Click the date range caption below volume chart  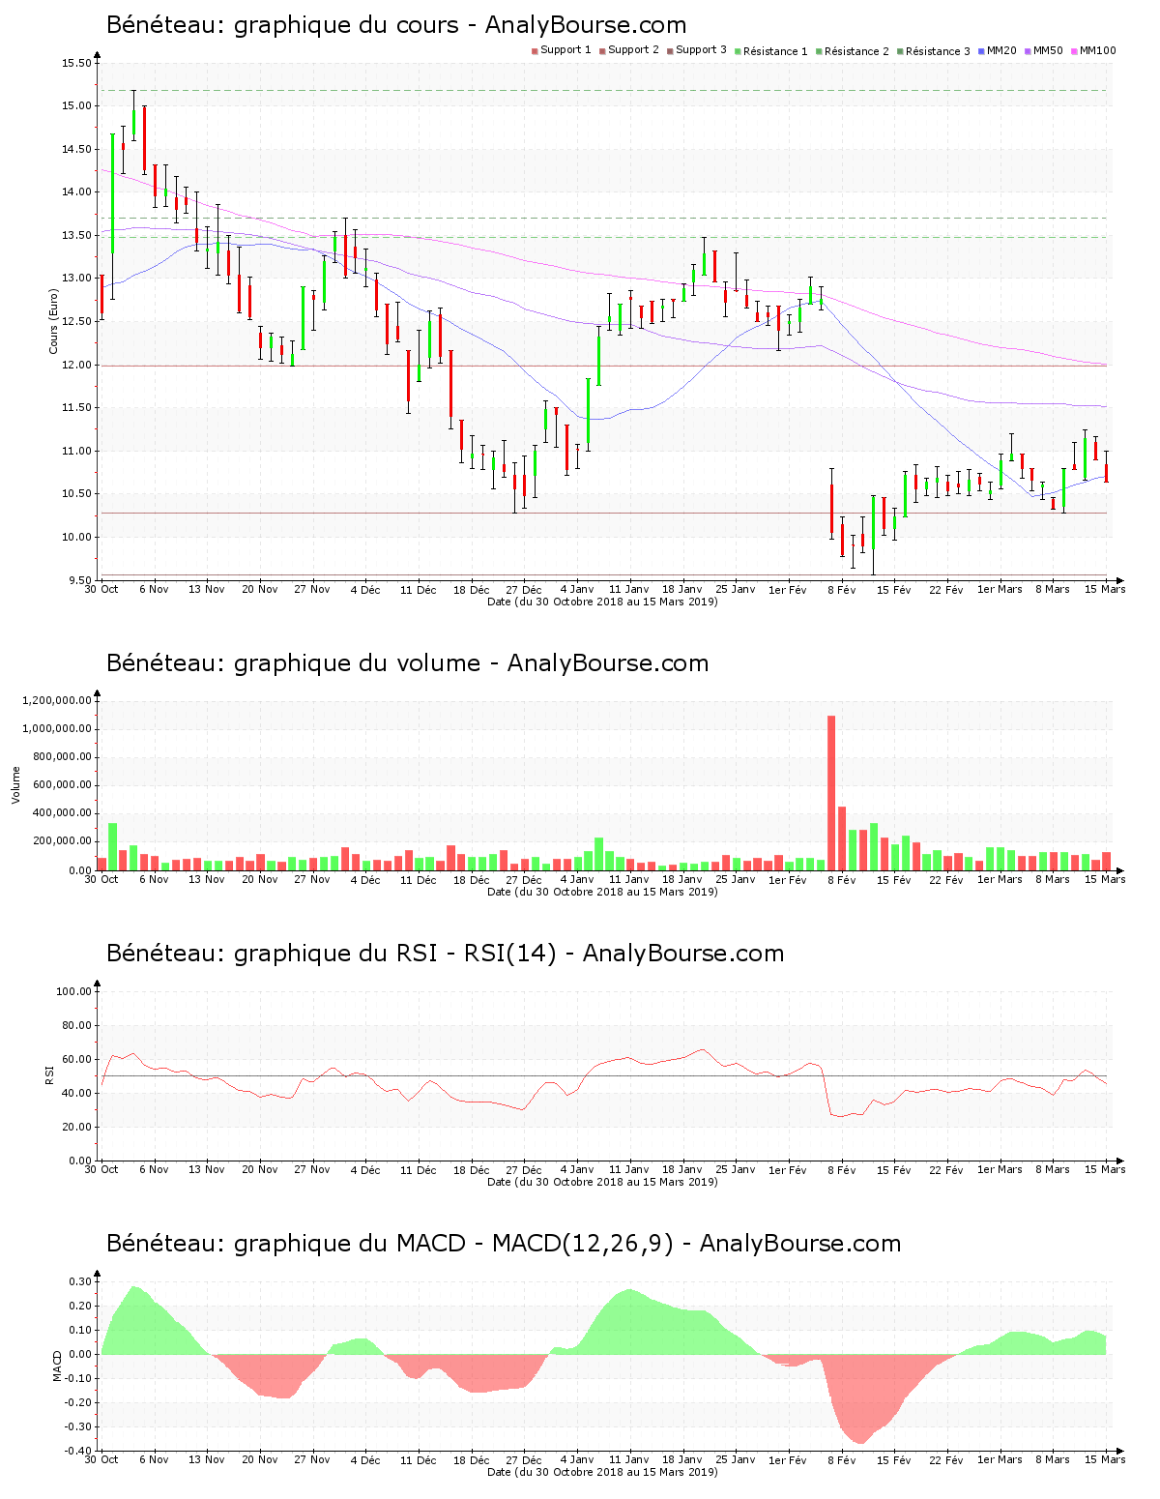[x=602, y=892]
